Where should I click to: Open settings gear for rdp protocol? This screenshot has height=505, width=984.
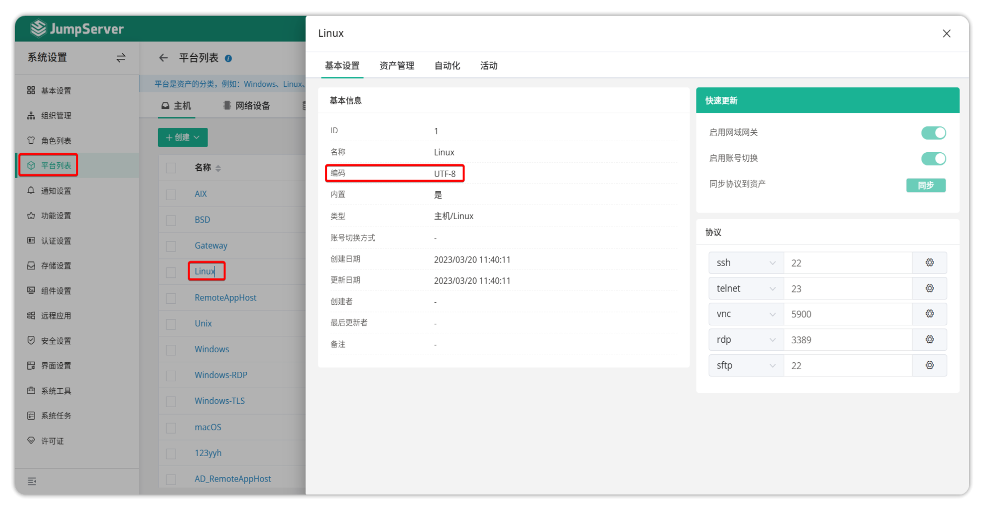click(x=930, y=339)
